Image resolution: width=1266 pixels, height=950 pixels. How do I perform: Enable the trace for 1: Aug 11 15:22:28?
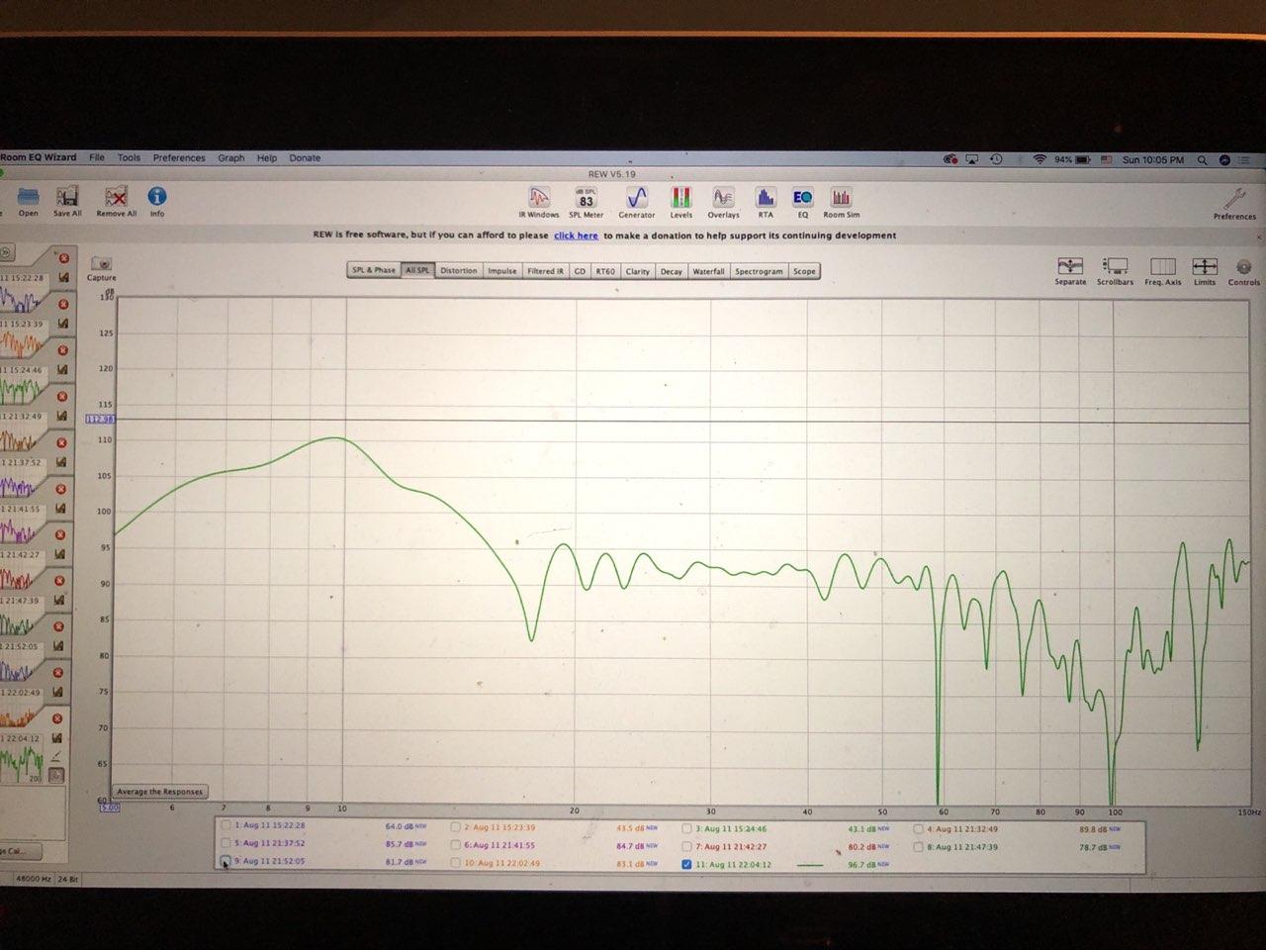click(226, 825)
